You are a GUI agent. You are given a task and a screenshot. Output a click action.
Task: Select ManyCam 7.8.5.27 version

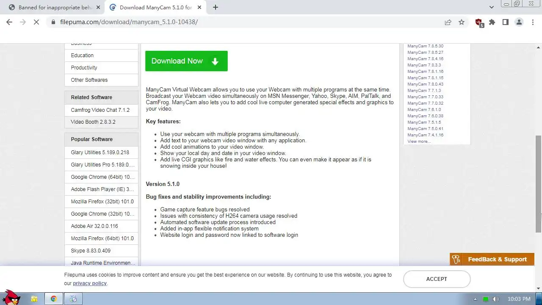click(425, 53)
